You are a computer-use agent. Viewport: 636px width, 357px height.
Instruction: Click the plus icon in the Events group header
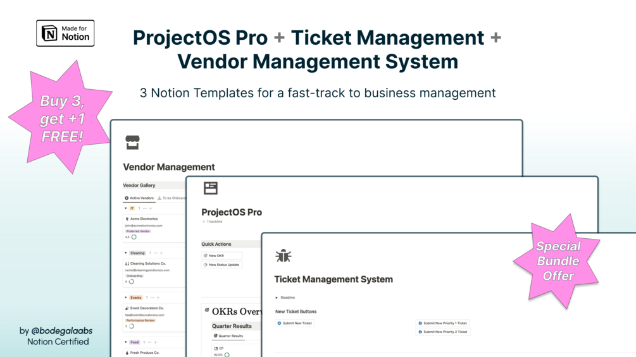[x=158, y=298]
